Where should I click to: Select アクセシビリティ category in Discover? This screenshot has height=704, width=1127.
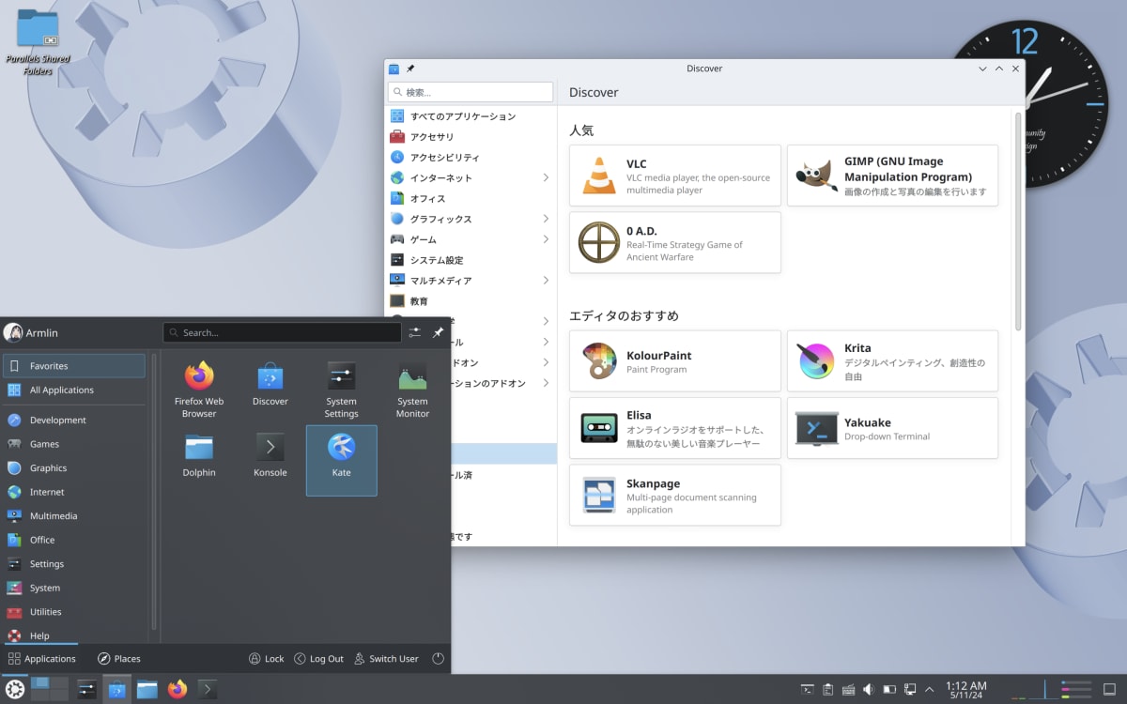(x=472, y=158)
